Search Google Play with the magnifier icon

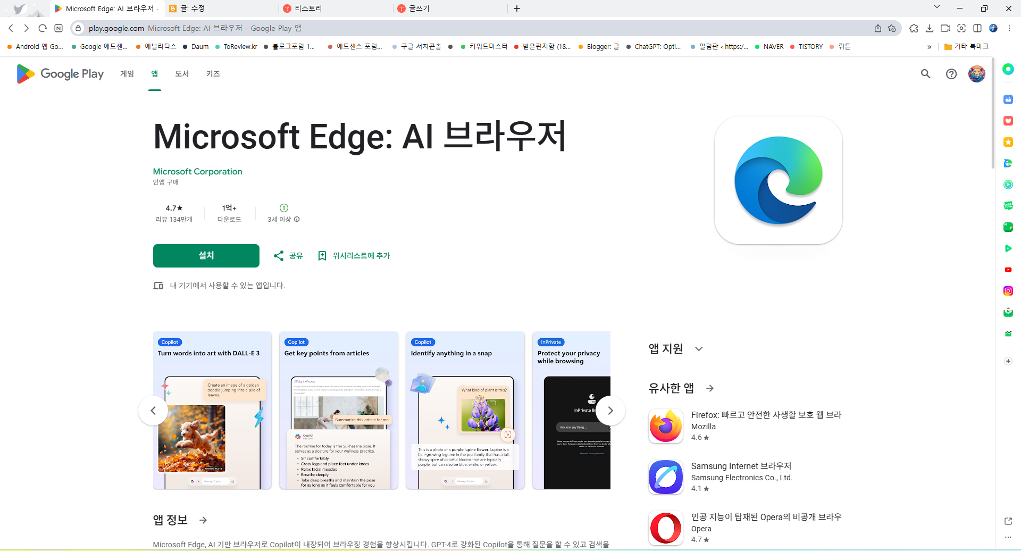926,74
